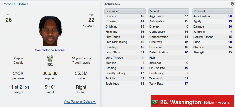Click the BRA nationality label
Viewport: 235px width, 107px height.
50,66
